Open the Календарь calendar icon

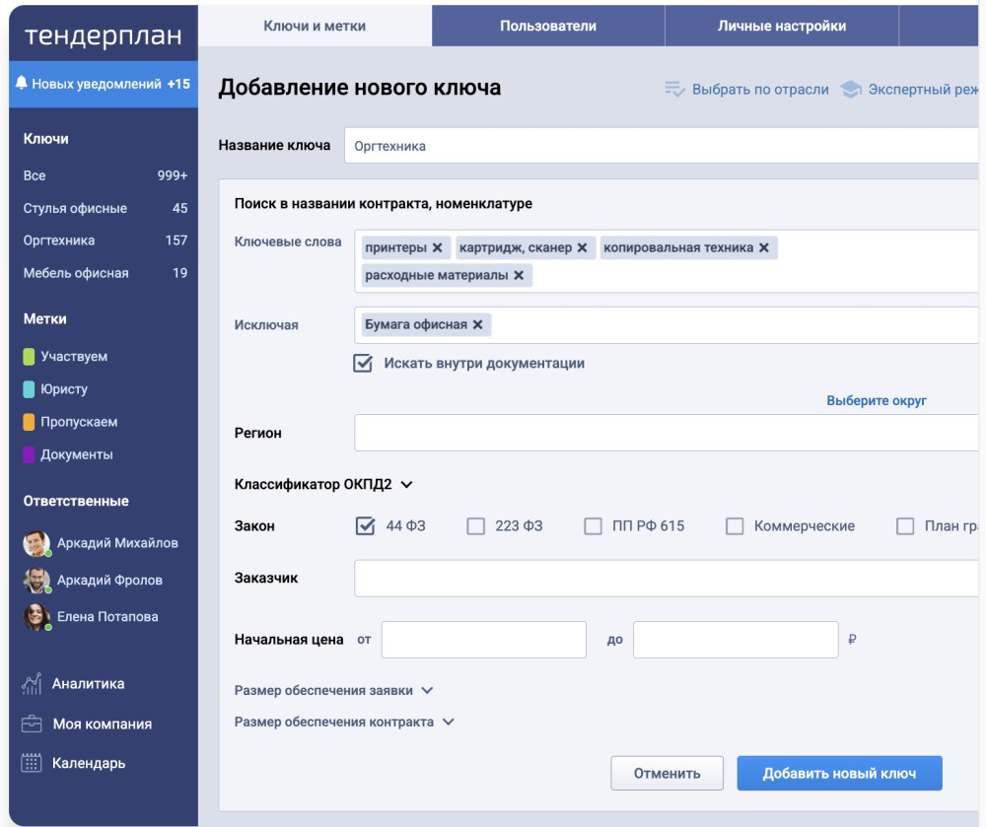32,764
